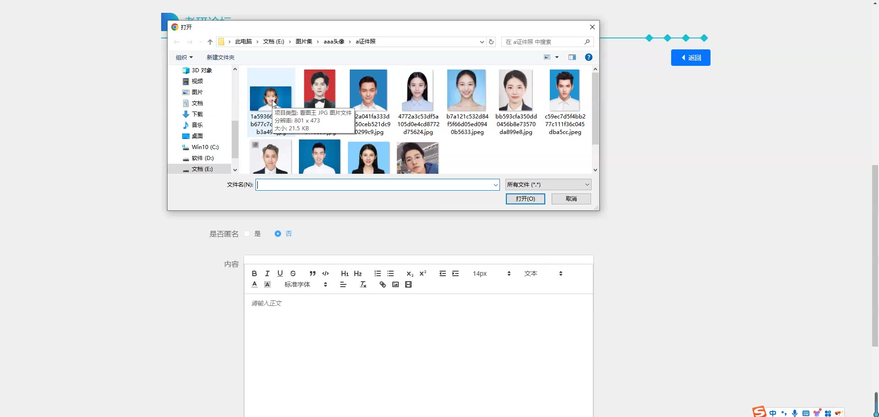Screen dimensions: 879x417
Task: Insert a hyperlink via the link icon
Action: pos(383,284)
